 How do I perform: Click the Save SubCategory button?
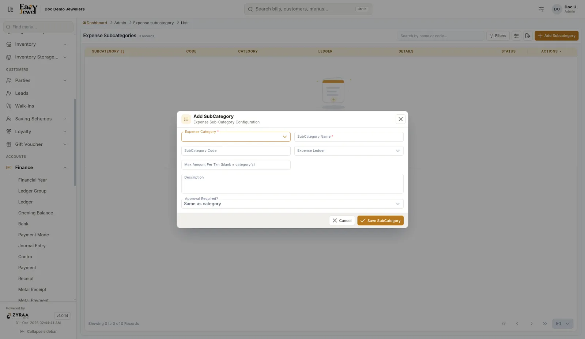pos(380,221)
